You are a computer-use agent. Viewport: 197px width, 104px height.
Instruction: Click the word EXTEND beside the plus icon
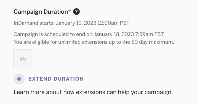(40, 79)
